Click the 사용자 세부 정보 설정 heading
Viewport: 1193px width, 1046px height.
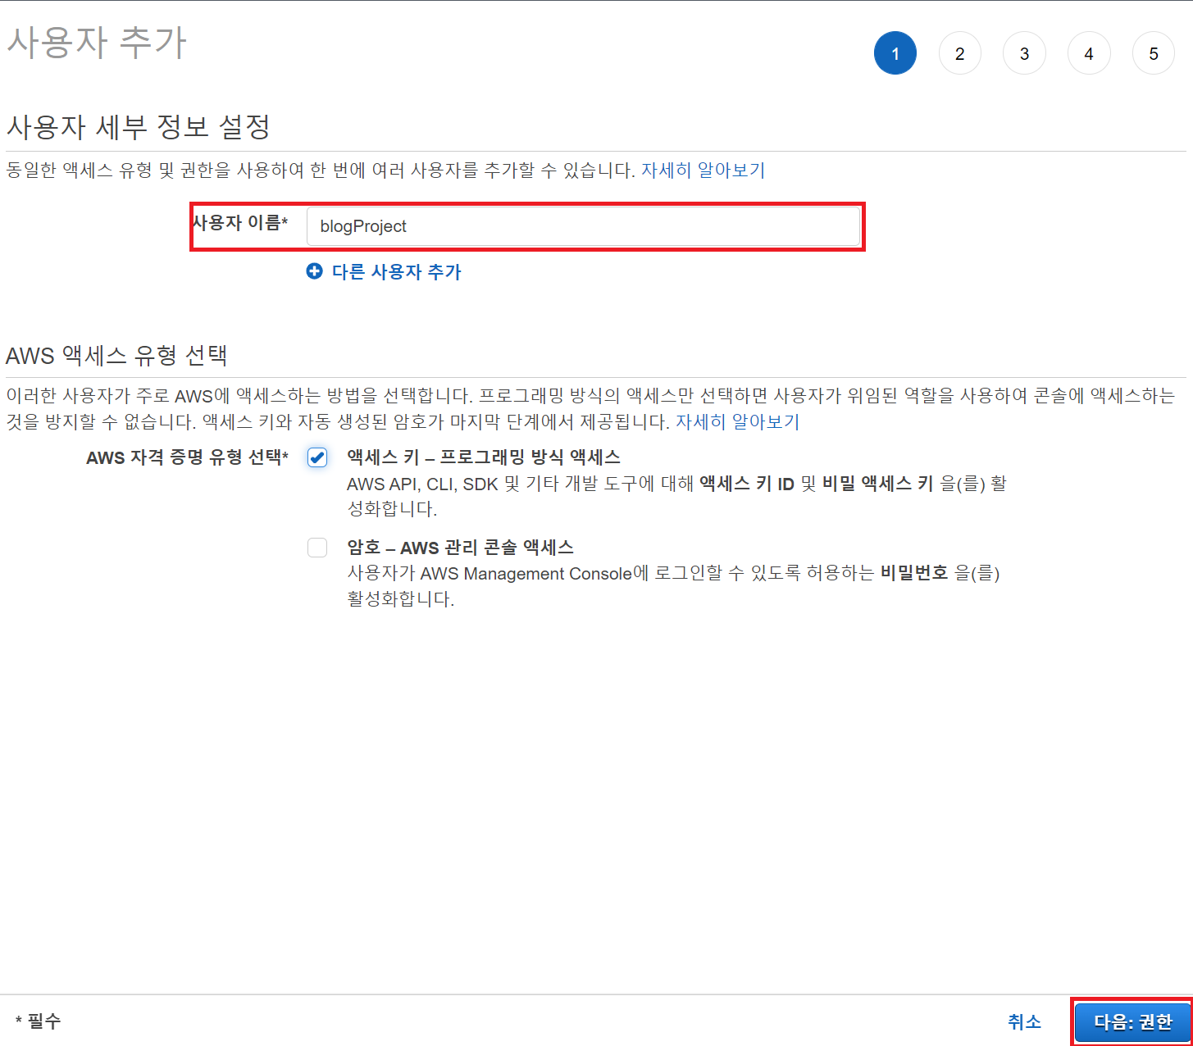point(139,126)
